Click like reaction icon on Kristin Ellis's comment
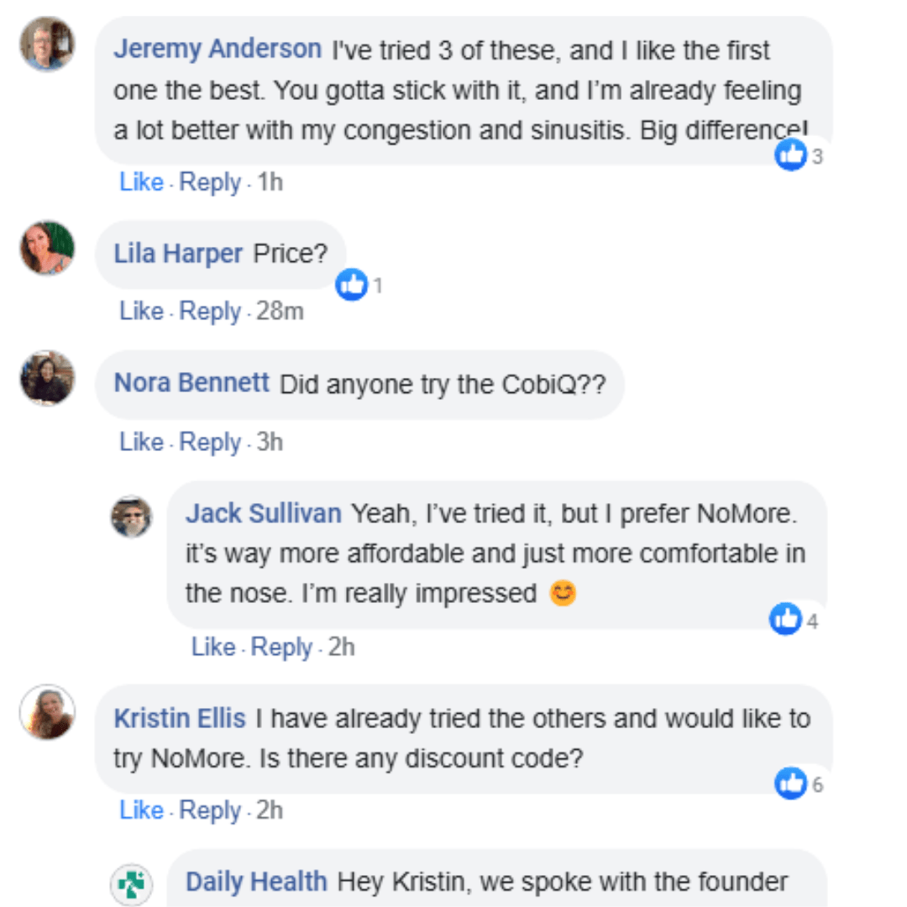 (790, 784)
